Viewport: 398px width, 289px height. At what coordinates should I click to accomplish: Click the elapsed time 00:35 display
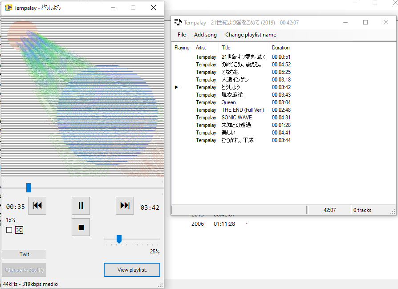[16, 207]
